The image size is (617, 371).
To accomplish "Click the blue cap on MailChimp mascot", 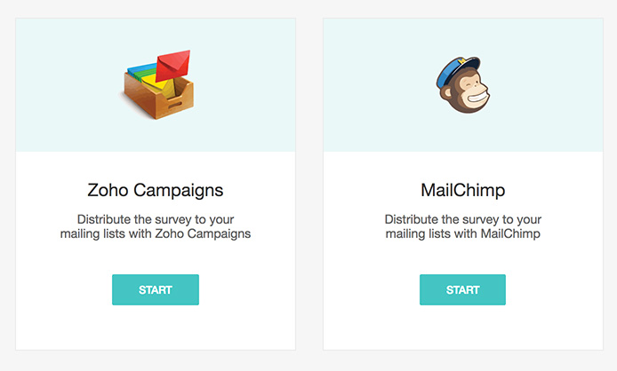I will (x=456, y=72).
